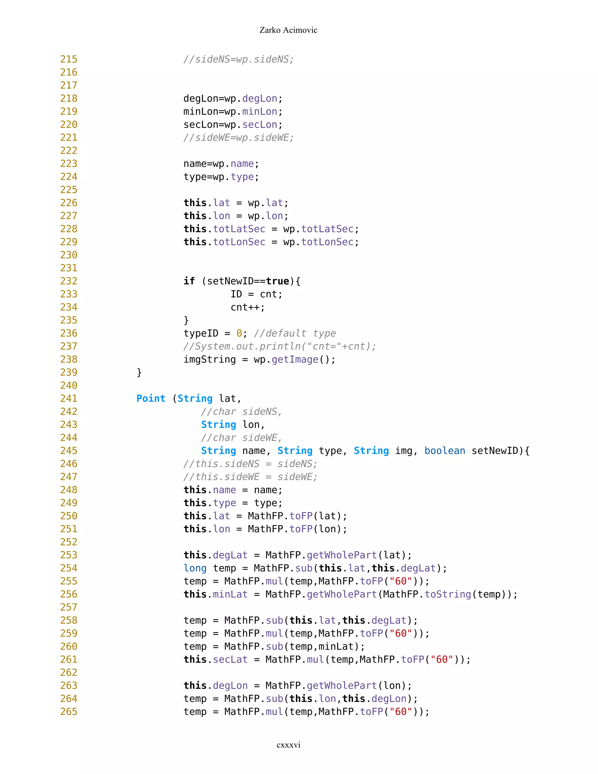Click this.secLat assignment on line 261
This screenshot has height=774, width=598.
click(x=327, y=659)
